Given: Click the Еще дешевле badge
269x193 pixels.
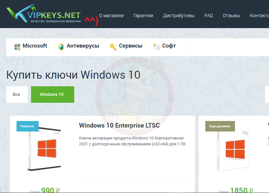Looking at the screenshot, I should point(220,126).
